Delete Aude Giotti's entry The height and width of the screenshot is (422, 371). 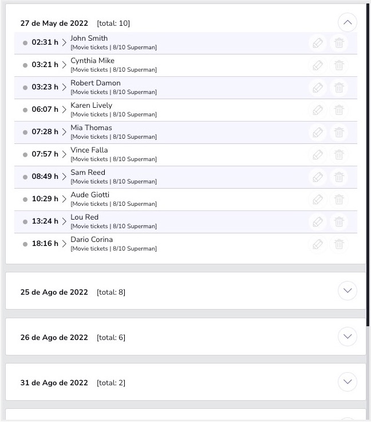pyautogui.click(x=339, y=200)
